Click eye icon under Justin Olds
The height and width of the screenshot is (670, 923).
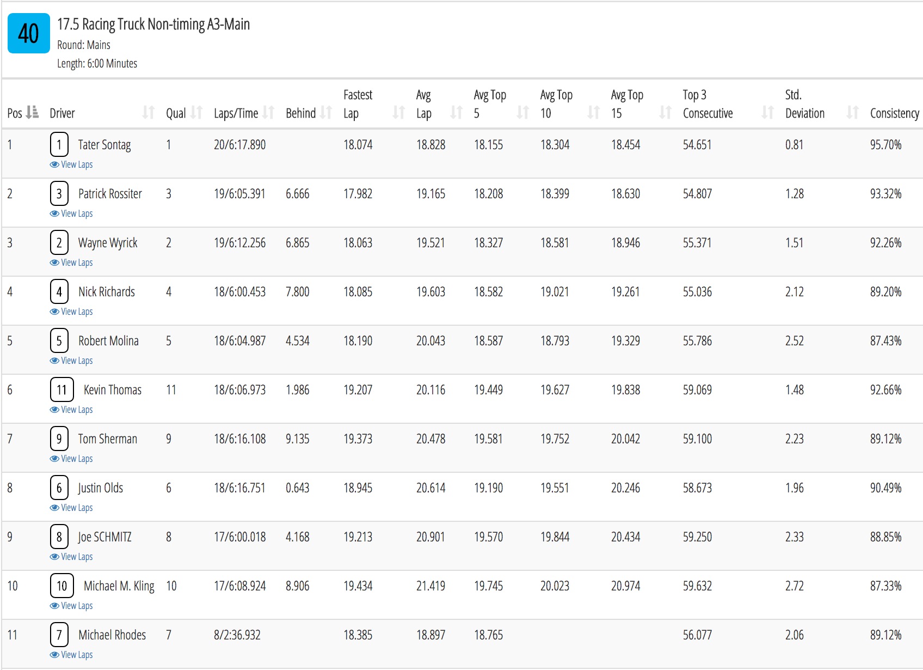click(x=54, y=508)
